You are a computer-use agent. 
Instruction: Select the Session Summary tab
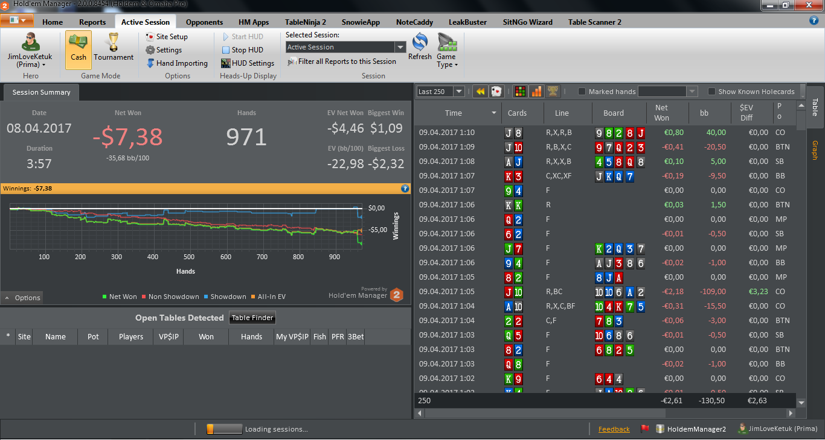pos(42,92)
